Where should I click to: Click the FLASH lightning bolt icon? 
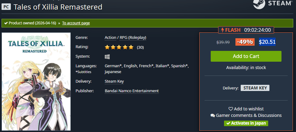223,30
